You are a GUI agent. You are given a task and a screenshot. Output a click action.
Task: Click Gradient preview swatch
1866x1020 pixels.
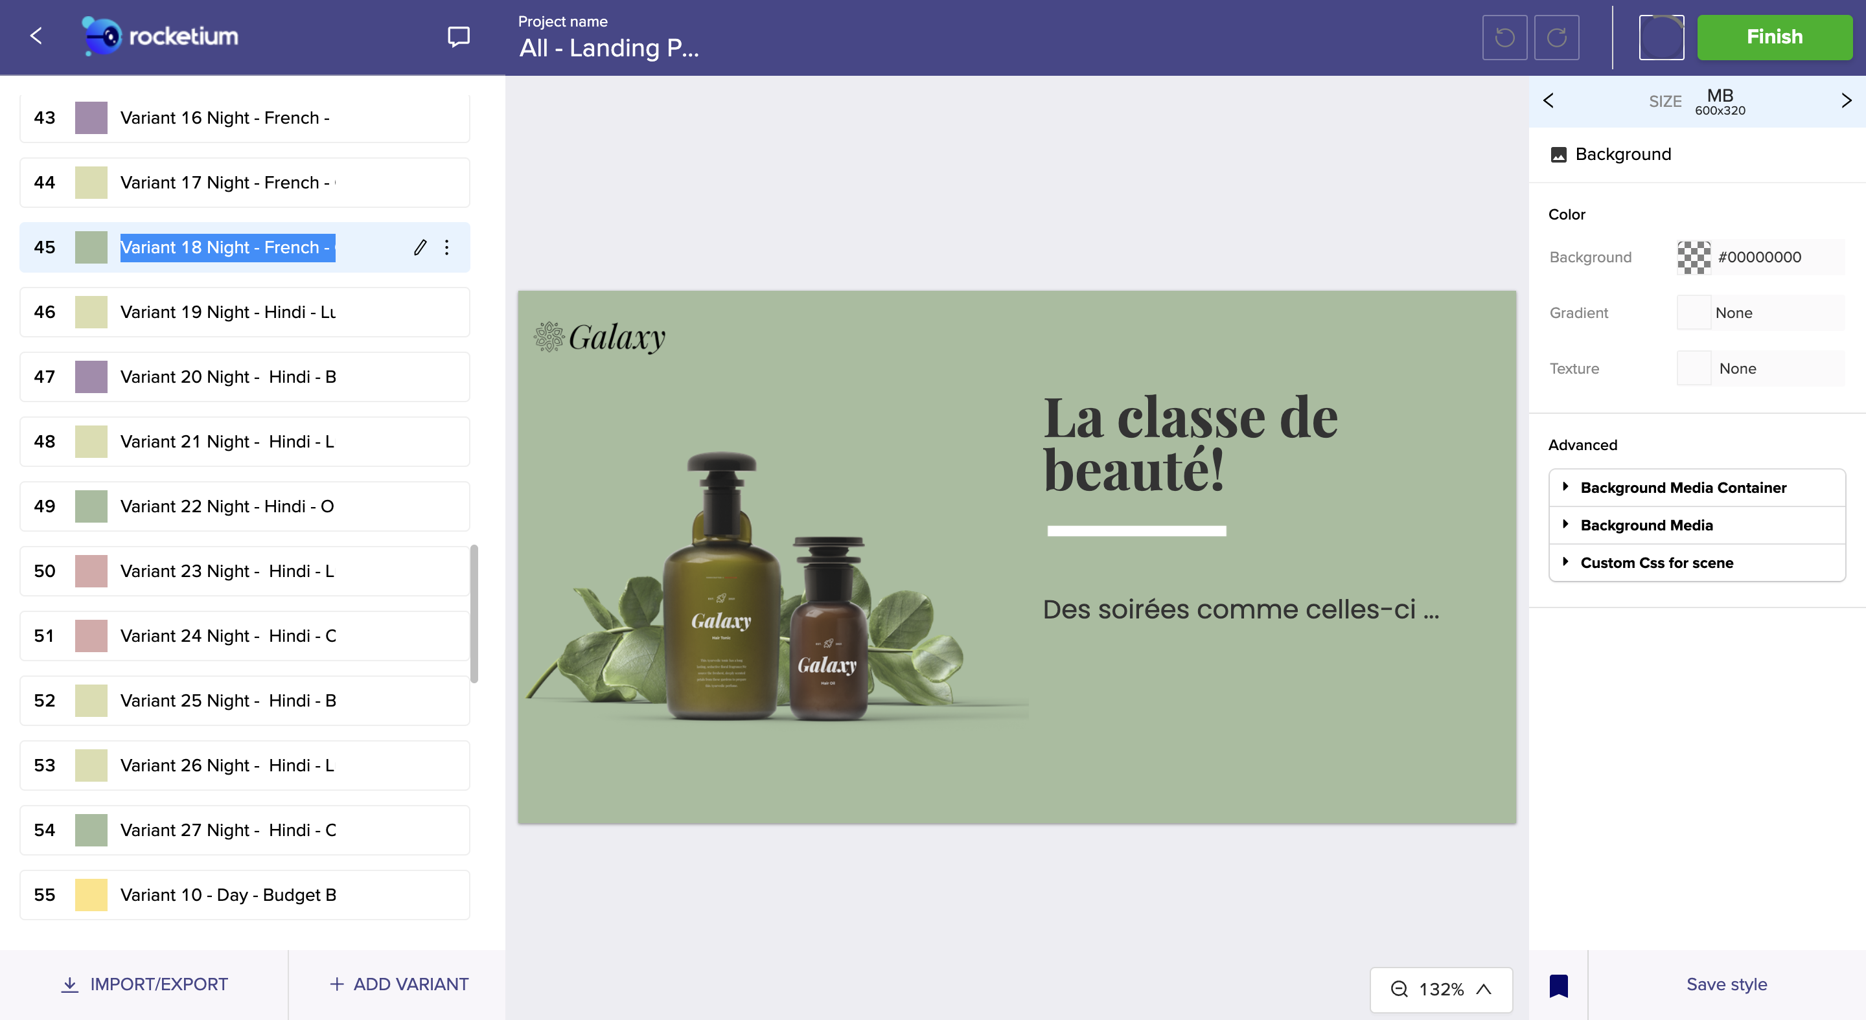tap(1694, 313)
